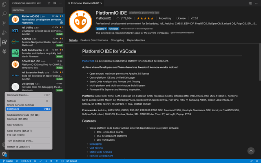Choose Color Theme menu item

click(29, 131)
